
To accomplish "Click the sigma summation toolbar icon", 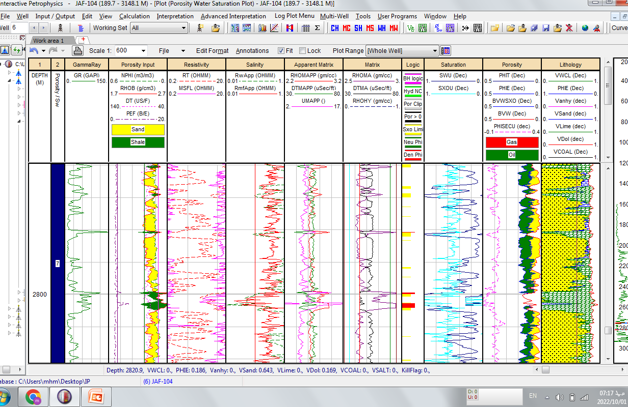I will click(x=318, y=28).
